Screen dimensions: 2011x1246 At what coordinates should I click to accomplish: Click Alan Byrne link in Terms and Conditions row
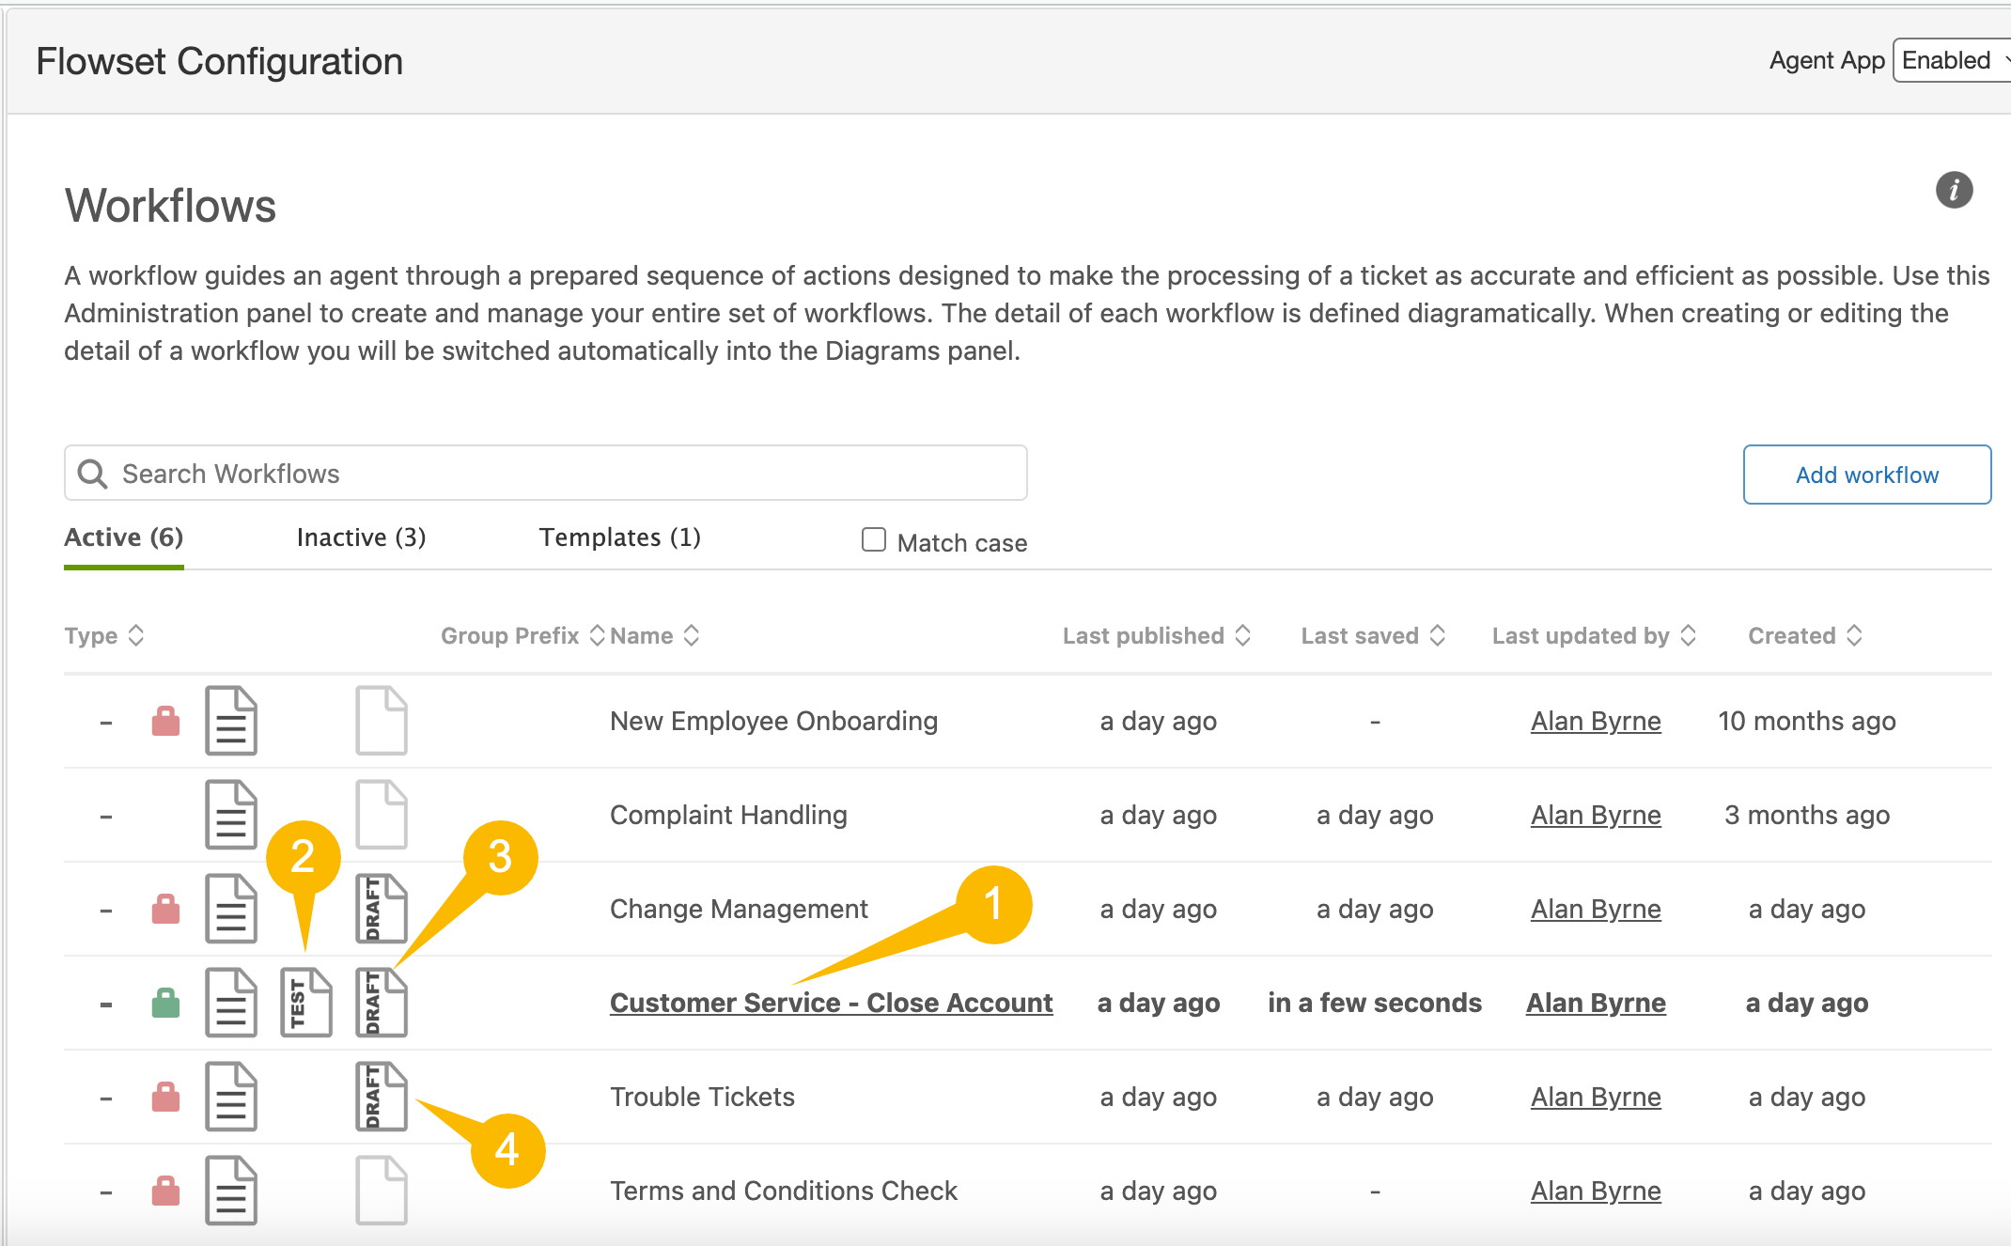coord(1596,1191)
